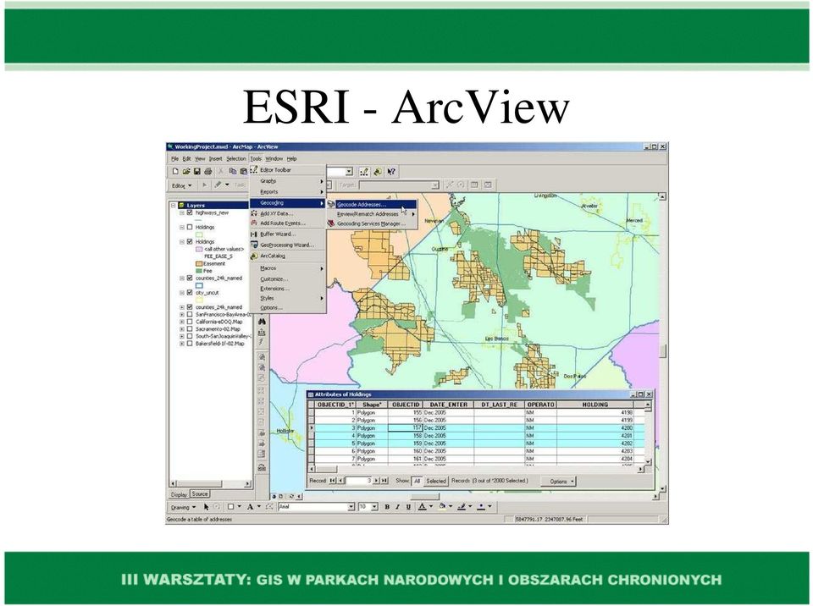Check the Sacramento-02.Map layer
The image size is (813, 606).
(x=190, y=328)
